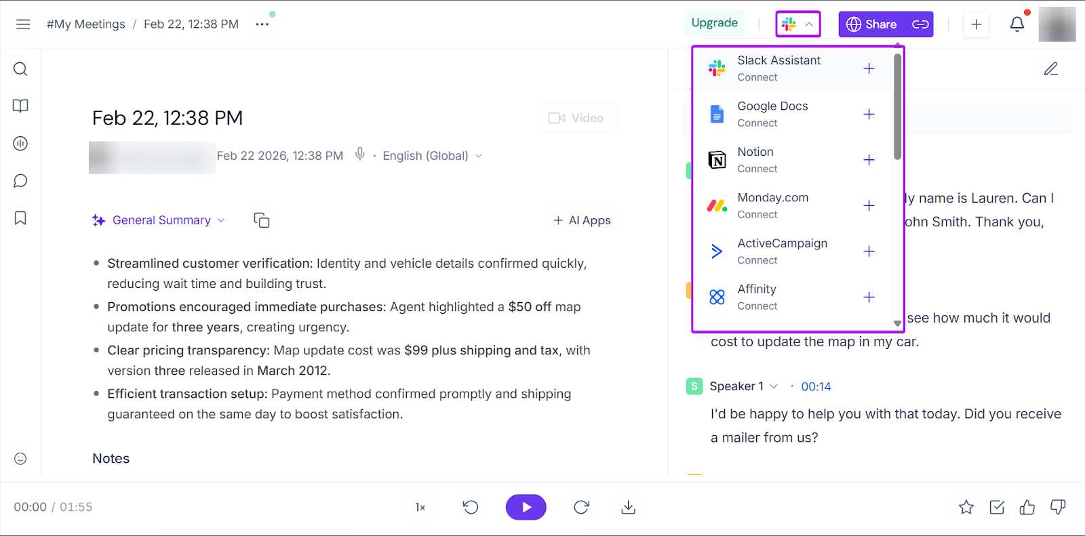Select Monday.com integration
This screenshot has width=1085, height=536.
tap(792, 205)
